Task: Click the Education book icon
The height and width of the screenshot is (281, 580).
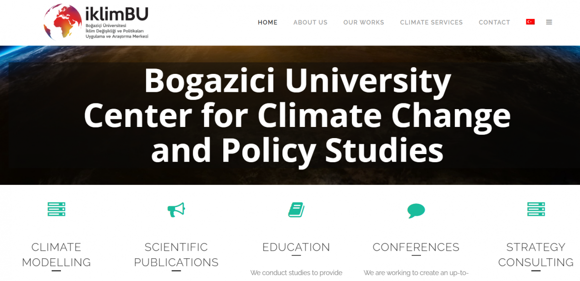Action: point(296,210)
